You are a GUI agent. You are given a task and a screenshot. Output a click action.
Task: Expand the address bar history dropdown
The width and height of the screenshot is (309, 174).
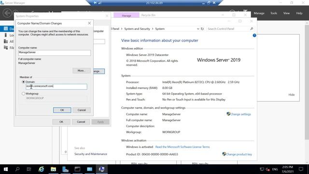[x=198, y=29]
